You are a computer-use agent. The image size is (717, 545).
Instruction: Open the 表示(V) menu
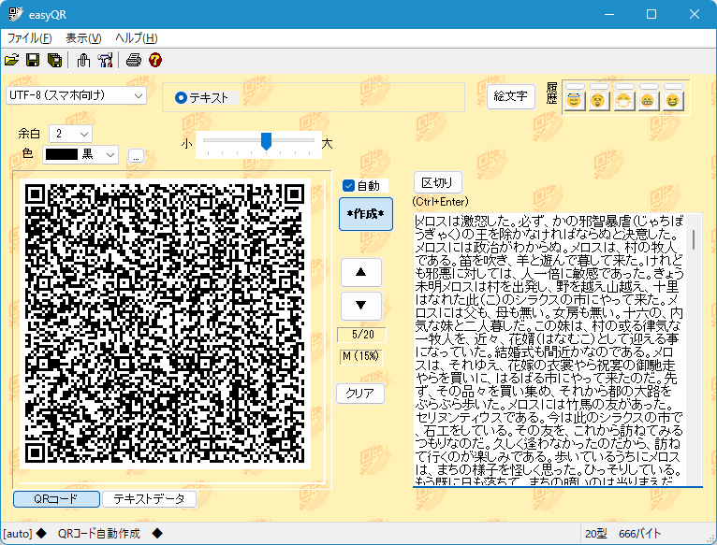pyautogui.click(x=82, y=38)
